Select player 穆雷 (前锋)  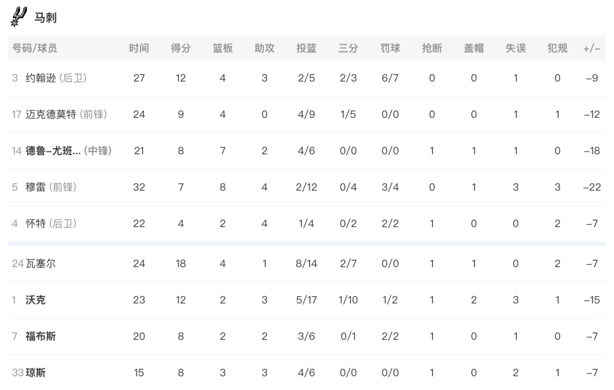[51, 187]
